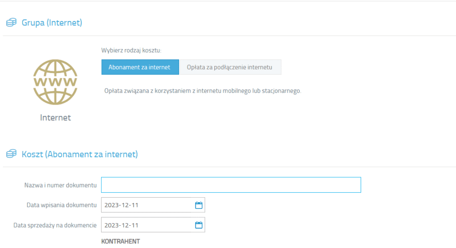Click the coin stack icon beside Koszt heading
The width and height of the screenshot is (456, 248).
tap(11, 154)
